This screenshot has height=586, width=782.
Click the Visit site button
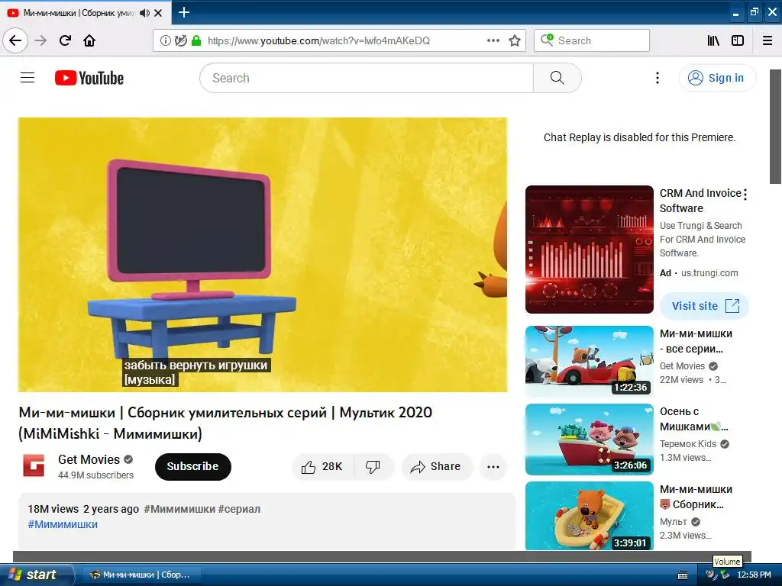coord(704,306)
